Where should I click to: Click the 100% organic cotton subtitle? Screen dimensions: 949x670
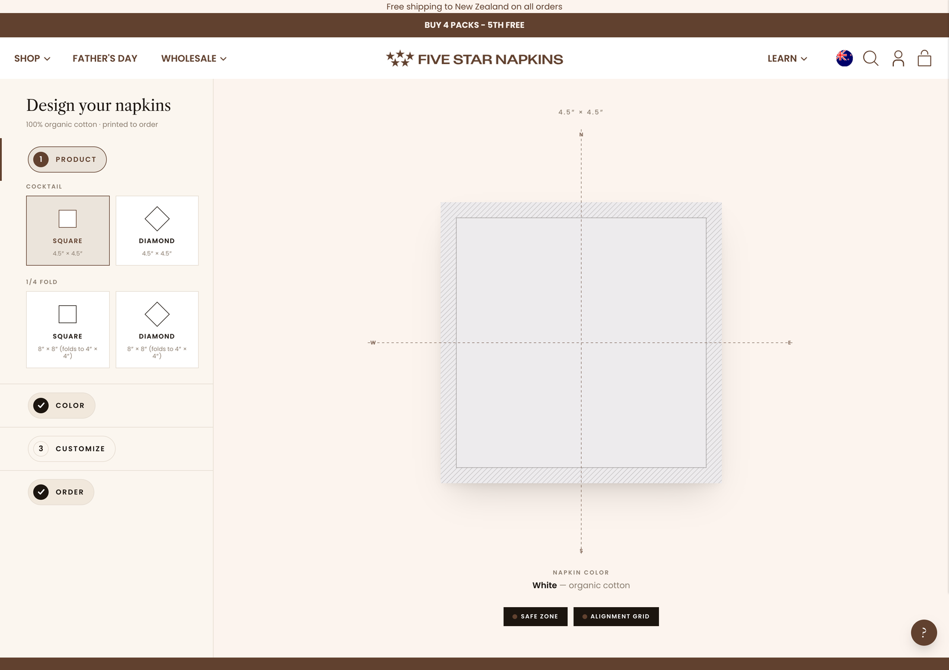[x=92, y=125]
